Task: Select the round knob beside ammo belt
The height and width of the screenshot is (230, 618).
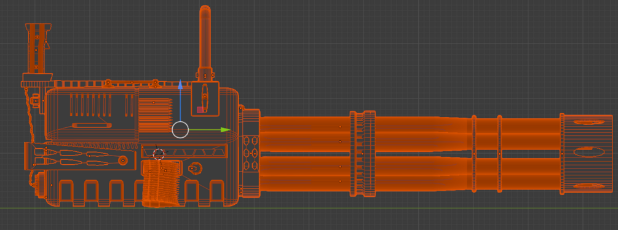Action: [x=194, y=168]
